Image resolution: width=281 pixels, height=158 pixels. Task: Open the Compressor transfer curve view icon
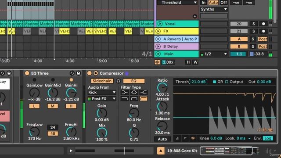point(185,138)
